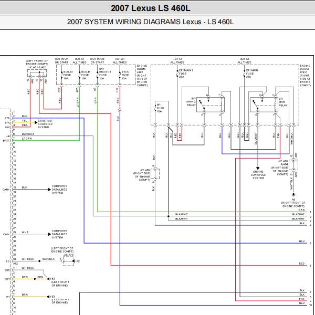Click the "J/C A70" connector label

coord(69,255)
